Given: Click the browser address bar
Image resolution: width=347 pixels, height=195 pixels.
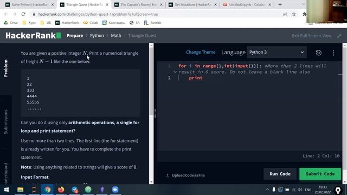Looking at the screenshot, I should (155, 14).
